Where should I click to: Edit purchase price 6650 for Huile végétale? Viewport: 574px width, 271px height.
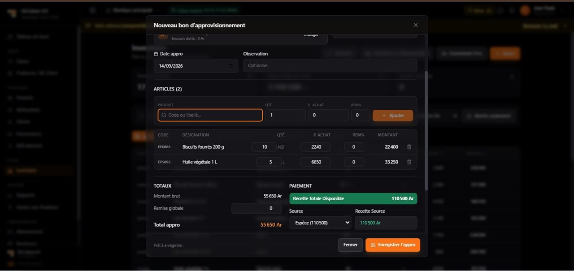pyautogui.click(x=316, y=162)
